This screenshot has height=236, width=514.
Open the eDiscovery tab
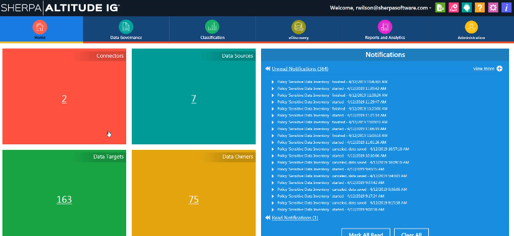point(298,29)
